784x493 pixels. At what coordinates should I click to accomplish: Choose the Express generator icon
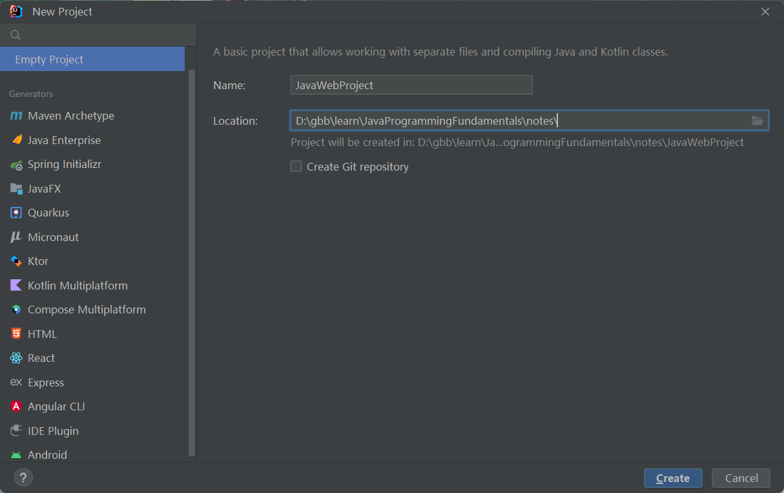pos(16,383)
